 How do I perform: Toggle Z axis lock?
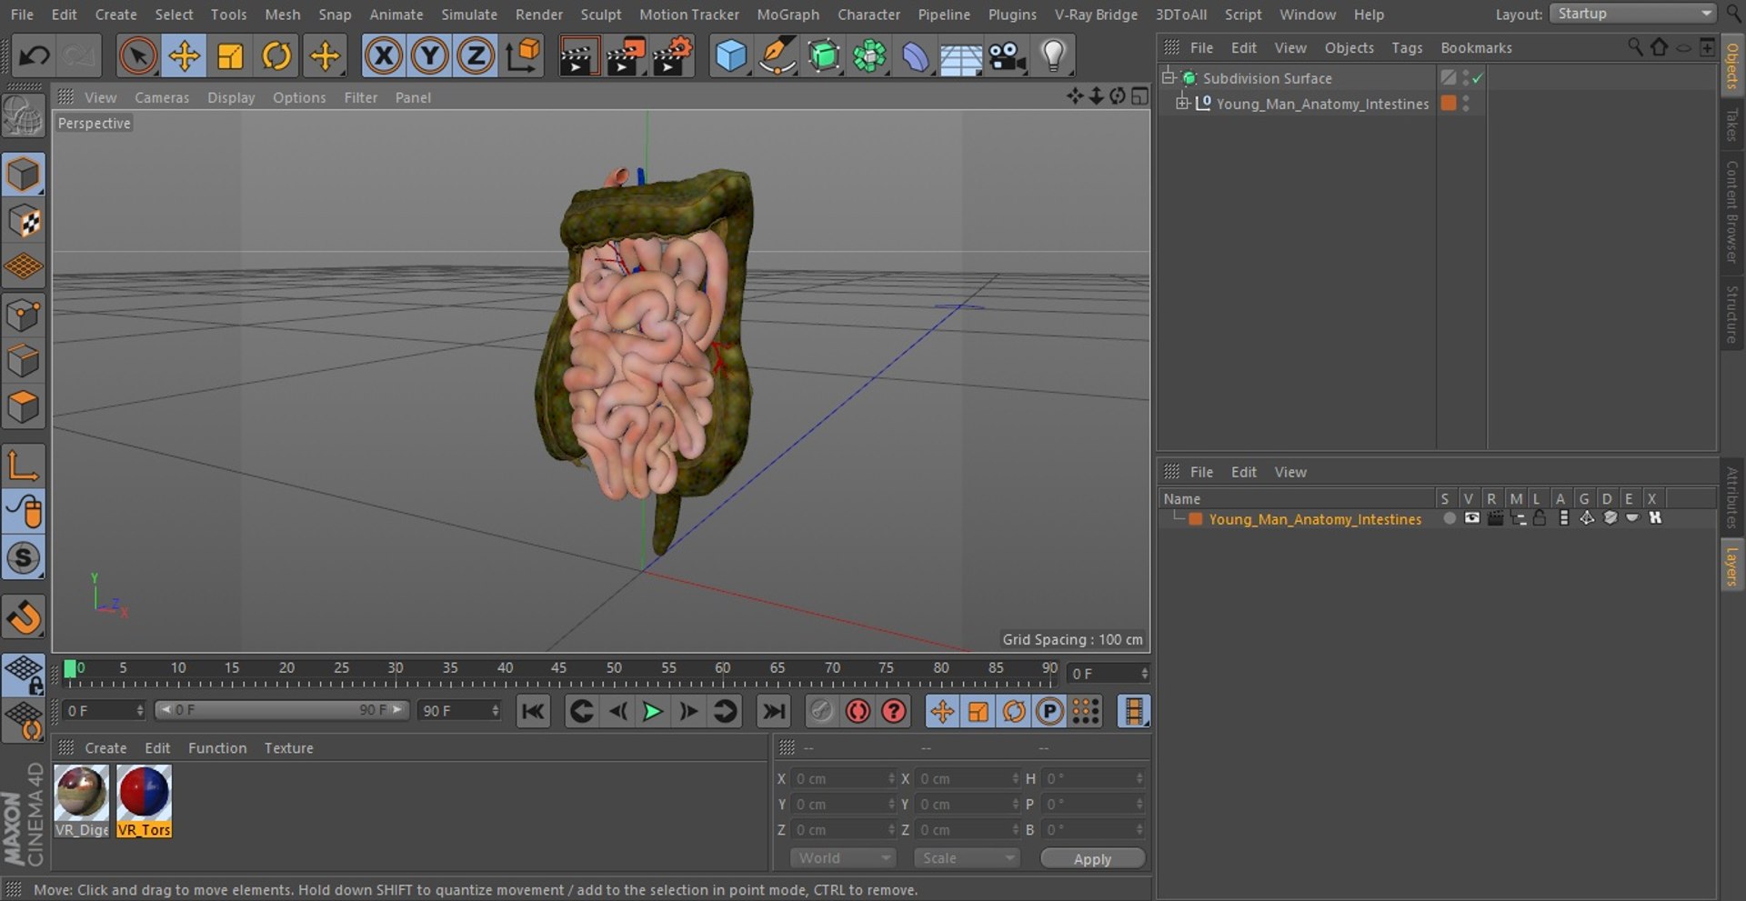(475, 56)
